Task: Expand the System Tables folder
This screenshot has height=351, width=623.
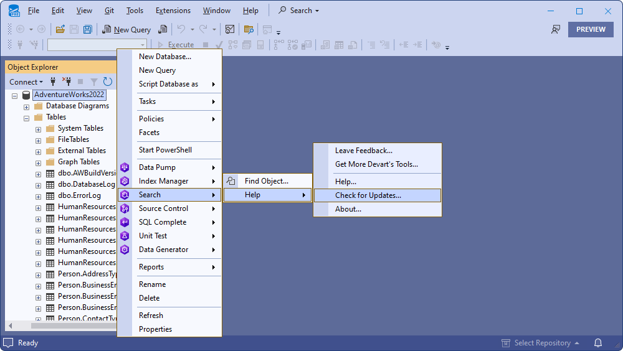Action: click(x=39, y=129)
